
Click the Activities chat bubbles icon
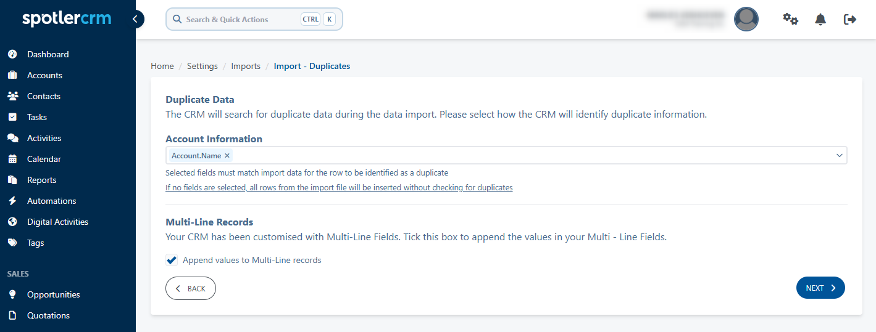[12, 138]
